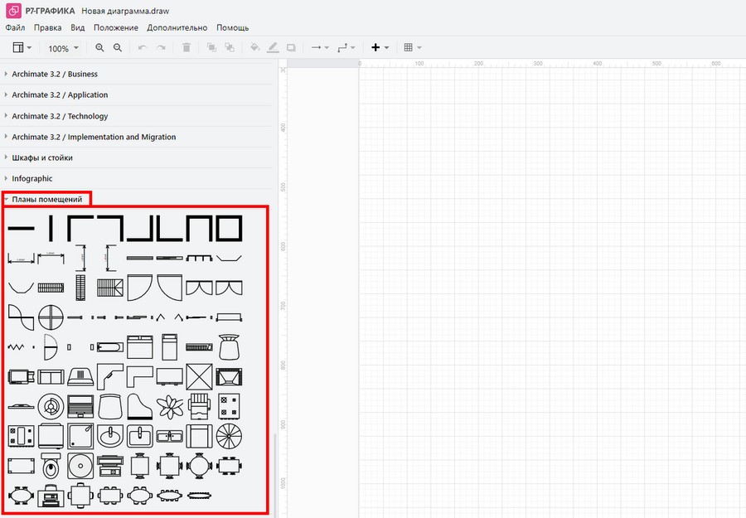The height and width of the screenshot is (518, 746).
Task: Add the double bed shape
Action: tap(138, 346)
